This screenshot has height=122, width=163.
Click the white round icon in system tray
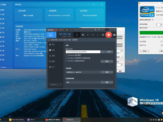coord(159,120)
